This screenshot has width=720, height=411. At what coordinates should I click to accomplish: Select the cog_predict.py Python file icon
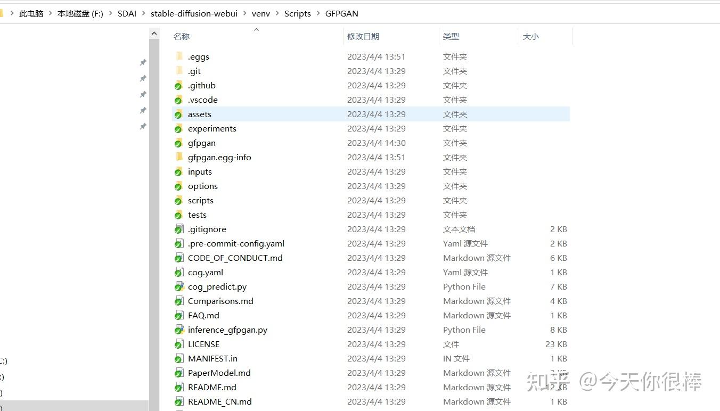click(179, 286)
